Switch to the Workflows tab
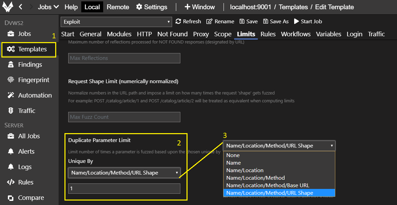The height and width of the screenshot is (205, 397). point(296,34)
